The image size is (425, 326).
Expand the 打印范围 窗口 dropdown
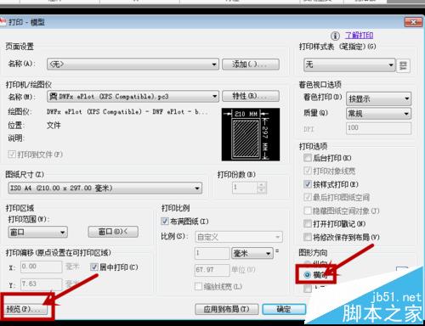[37, 233]
